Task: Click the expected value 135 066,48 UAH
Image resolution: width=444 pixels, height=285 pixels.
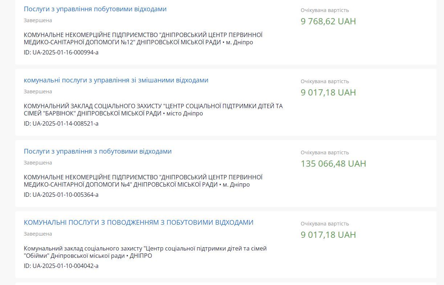Action: [x=333, y=163]
